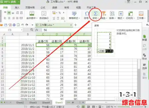Close the 工作簿1.xlsx document tab

pyautogui.click(x=71, y=25)
